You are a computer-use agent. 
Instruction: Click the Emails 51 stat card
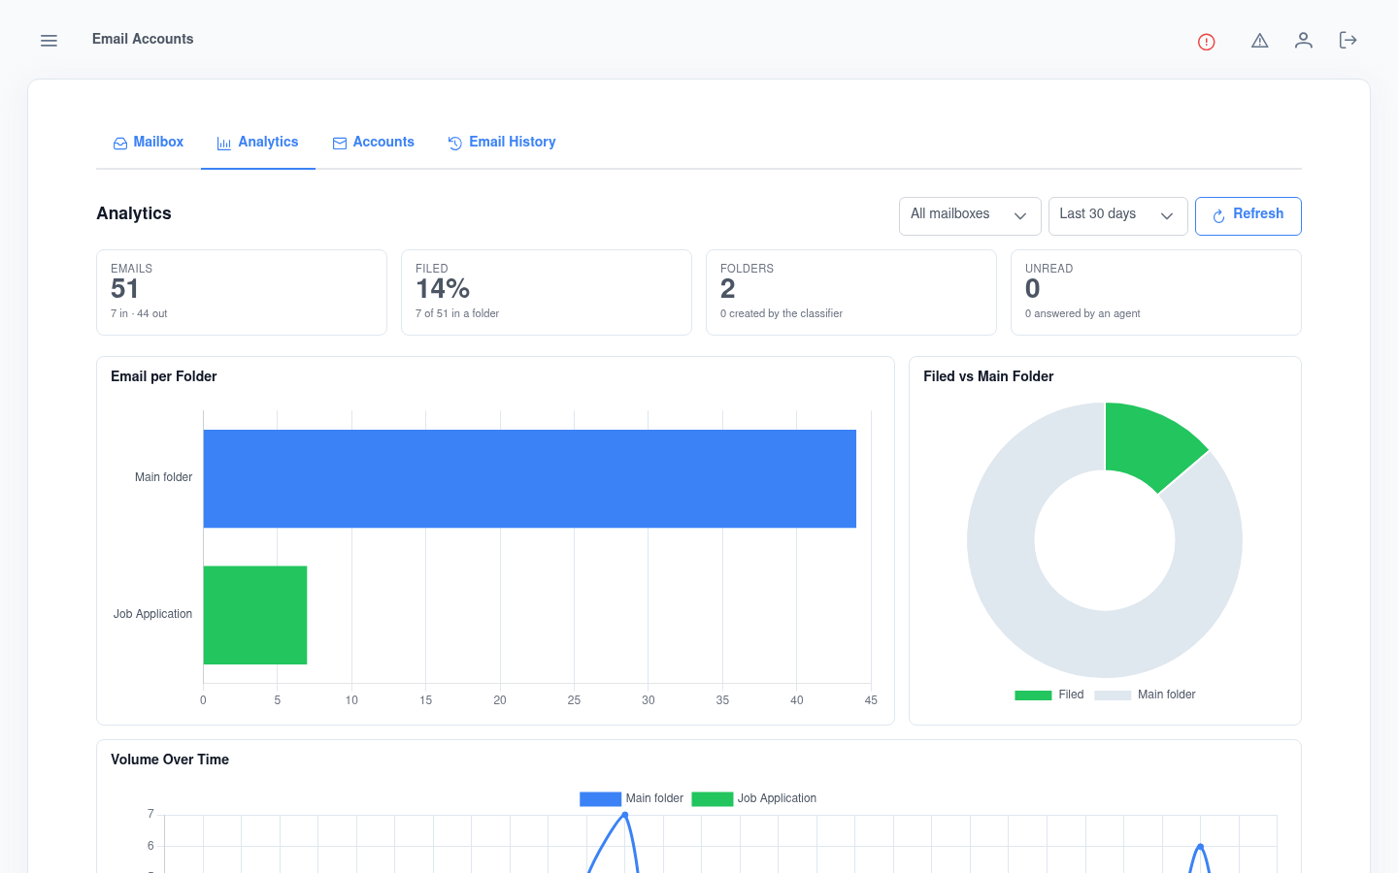tap(242, 292)
